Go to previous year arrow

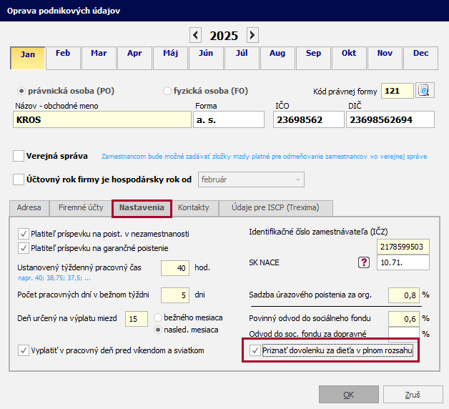coord(196,35)
